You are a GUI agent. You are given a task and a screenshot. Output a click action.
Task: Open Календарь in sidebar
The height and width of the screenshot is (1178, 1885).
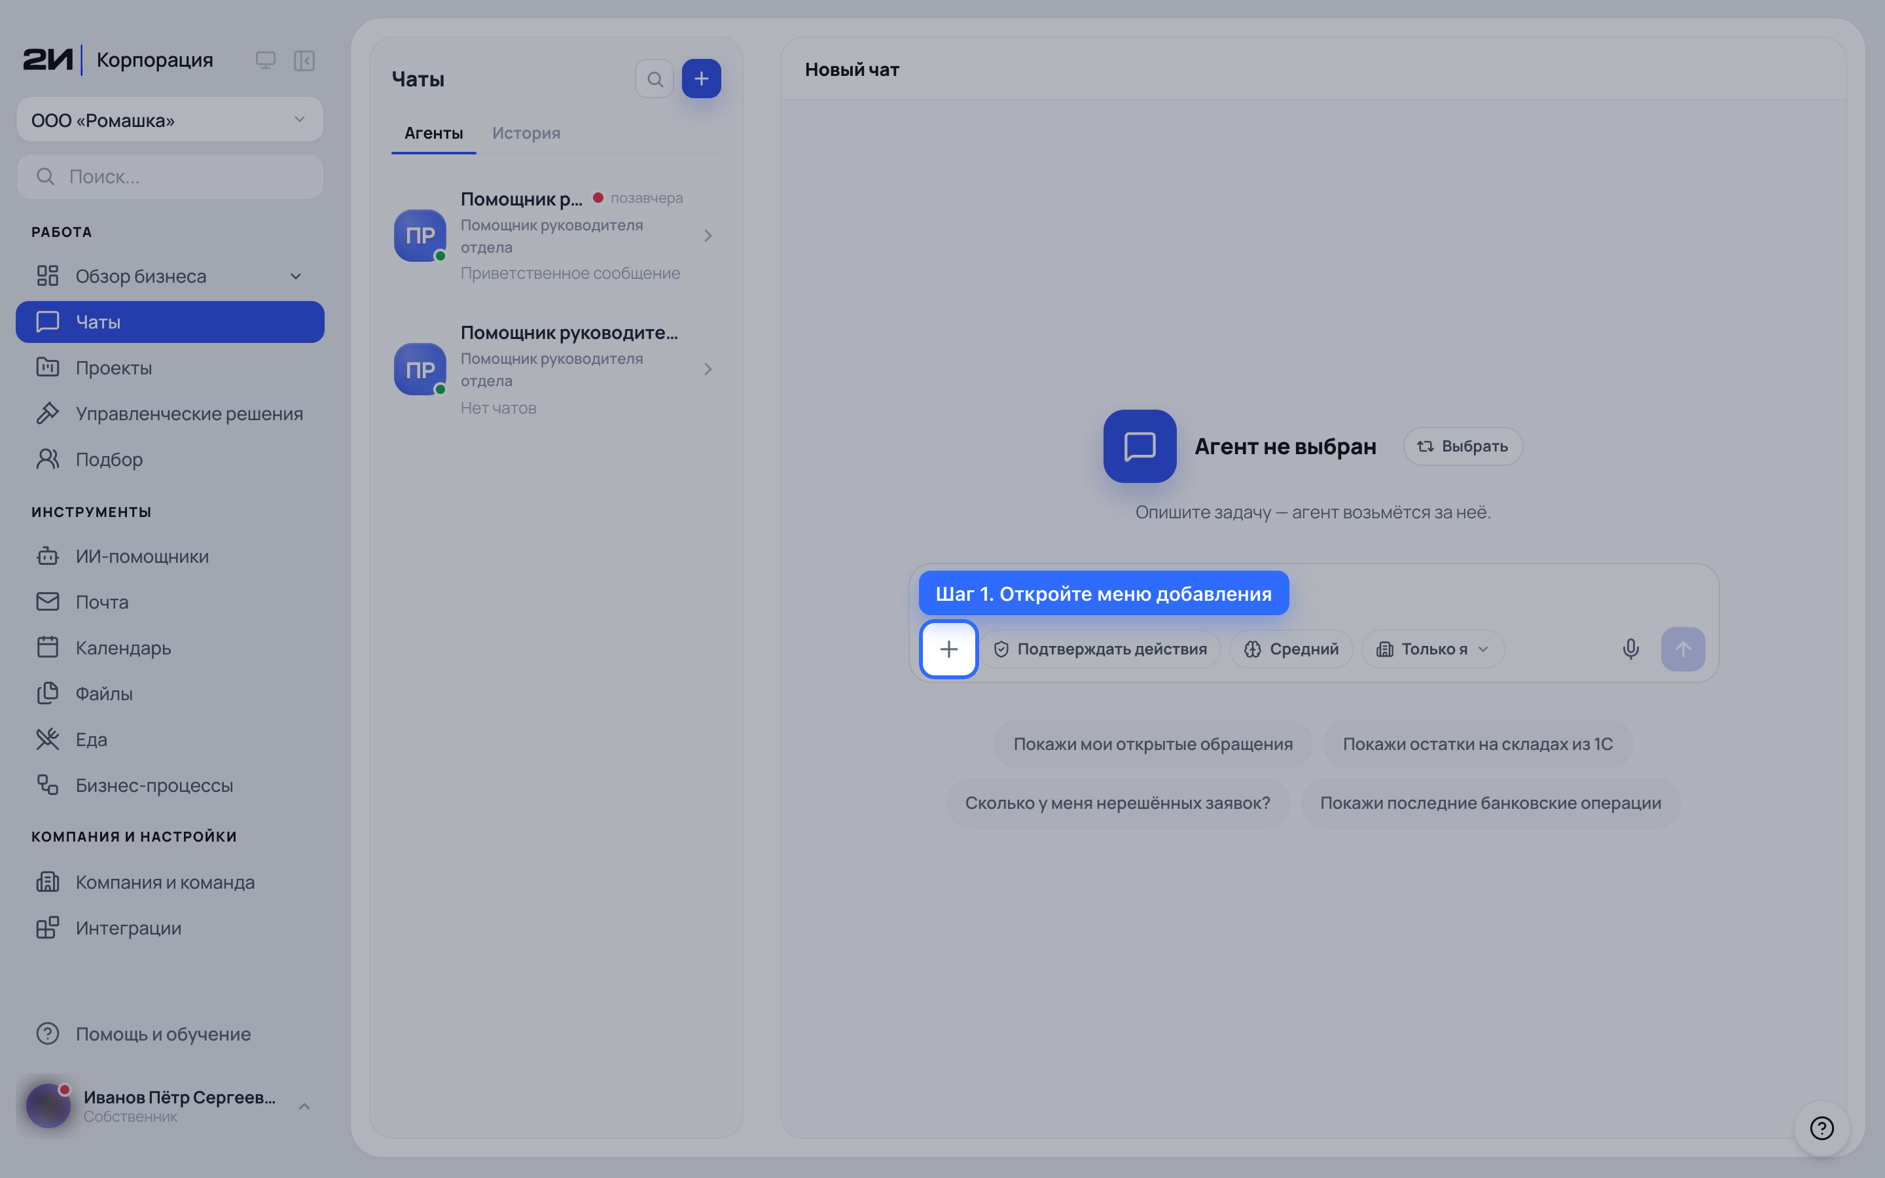pyautogui.click(x=170, y=647)
